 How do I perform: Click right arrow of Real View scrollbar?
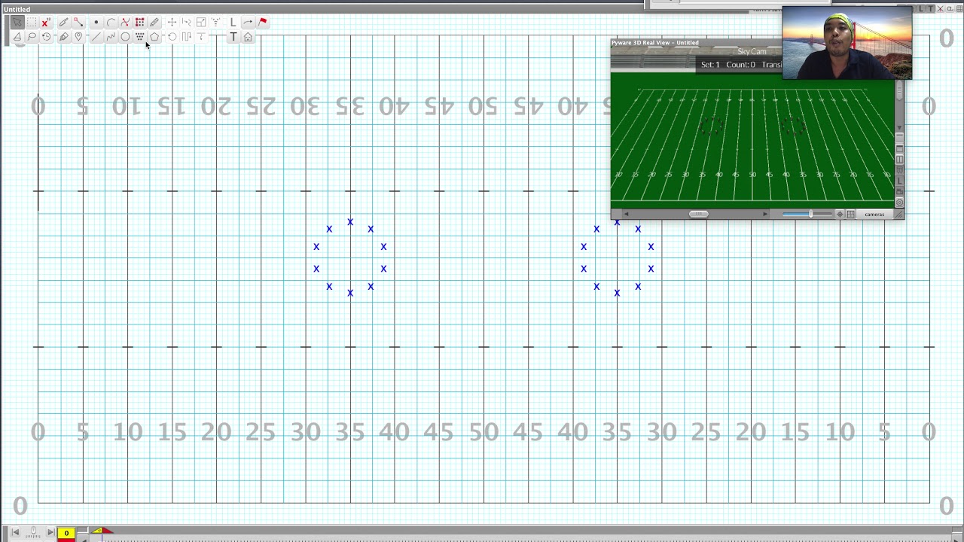click(765, 215)
